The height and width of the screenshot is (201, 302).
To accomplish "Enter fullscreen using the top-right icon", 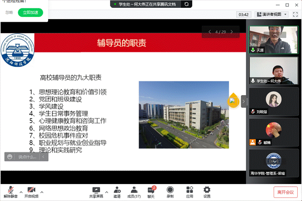I will 295,14.
